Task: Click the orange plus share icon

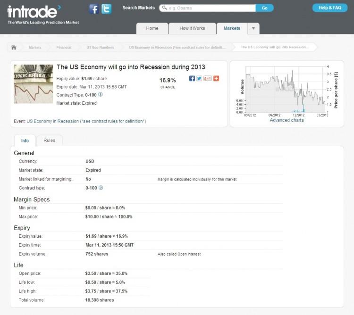Action: point(216,78)
